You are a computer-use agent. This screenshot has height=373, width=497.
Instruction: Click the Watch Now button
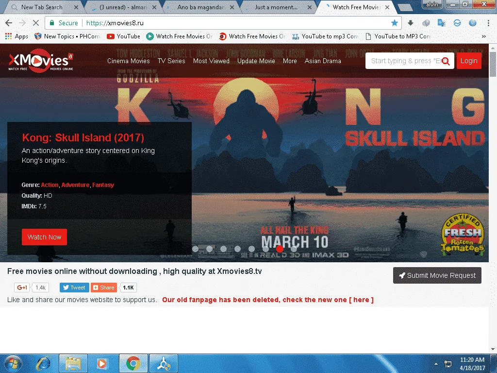coord(44,237)
